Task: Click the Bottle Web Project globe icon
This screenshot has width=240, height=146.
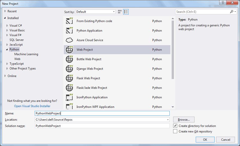Action: click(x=69, y=59)
